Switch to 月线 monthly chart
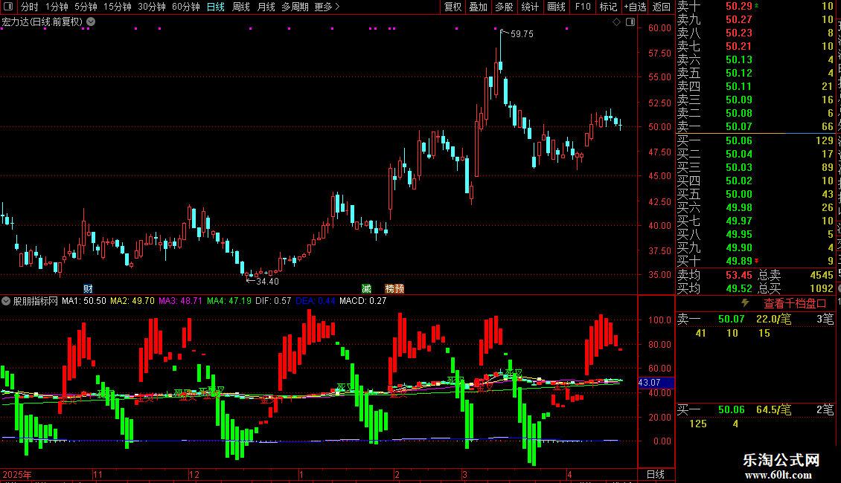 266,7
